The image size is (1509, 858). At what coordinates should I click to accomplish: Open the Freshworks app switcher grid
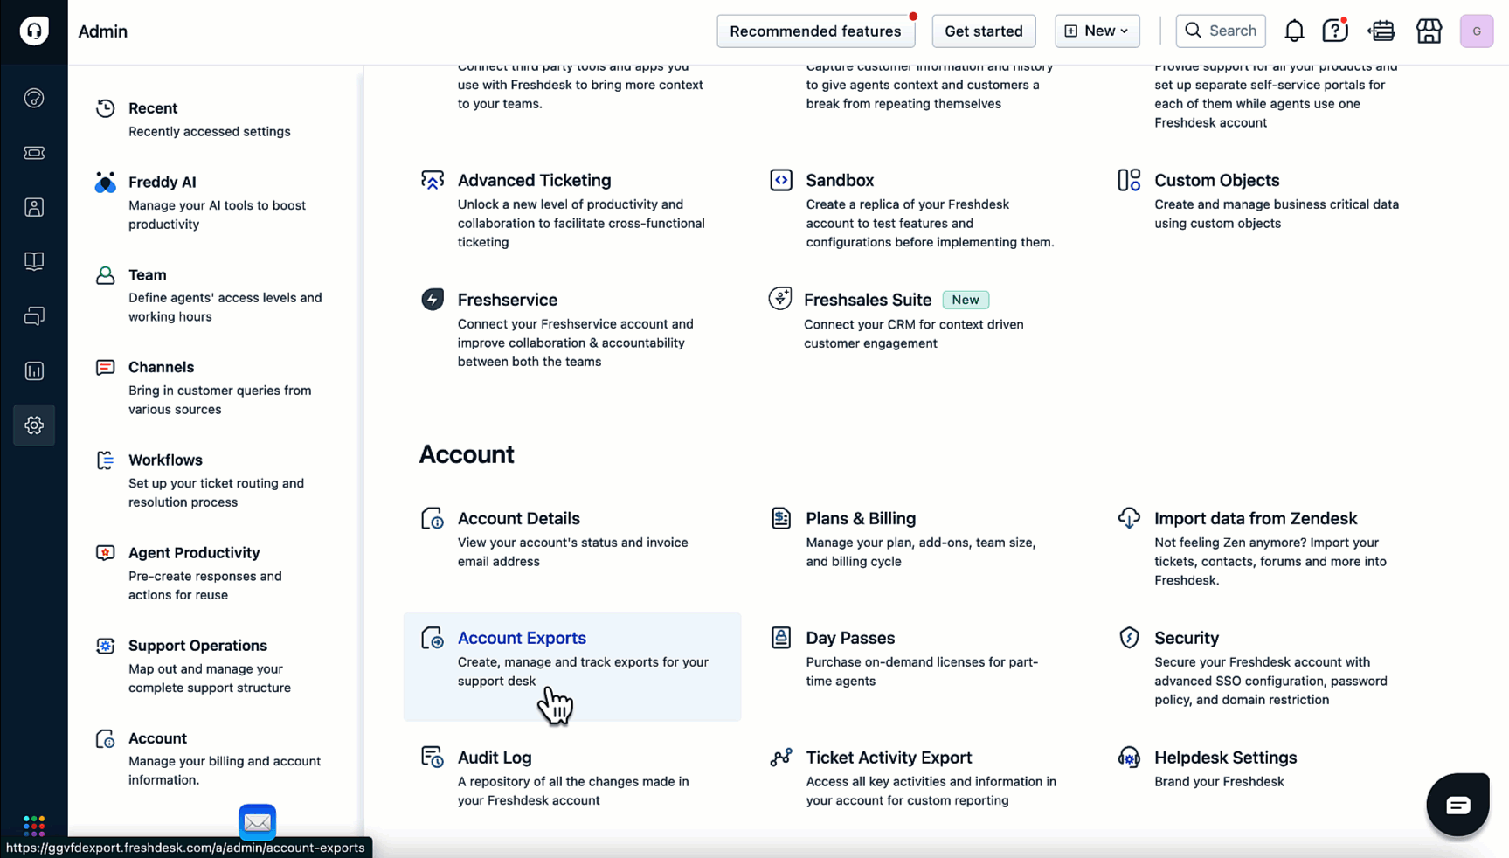(34, 825)
